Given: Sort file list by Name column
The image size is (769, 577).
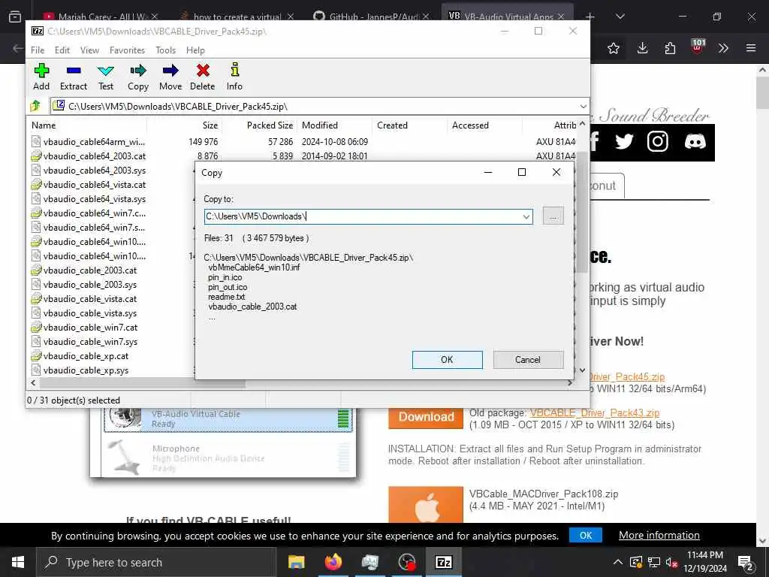Looking at the screenshot, I should coord(87,125).
